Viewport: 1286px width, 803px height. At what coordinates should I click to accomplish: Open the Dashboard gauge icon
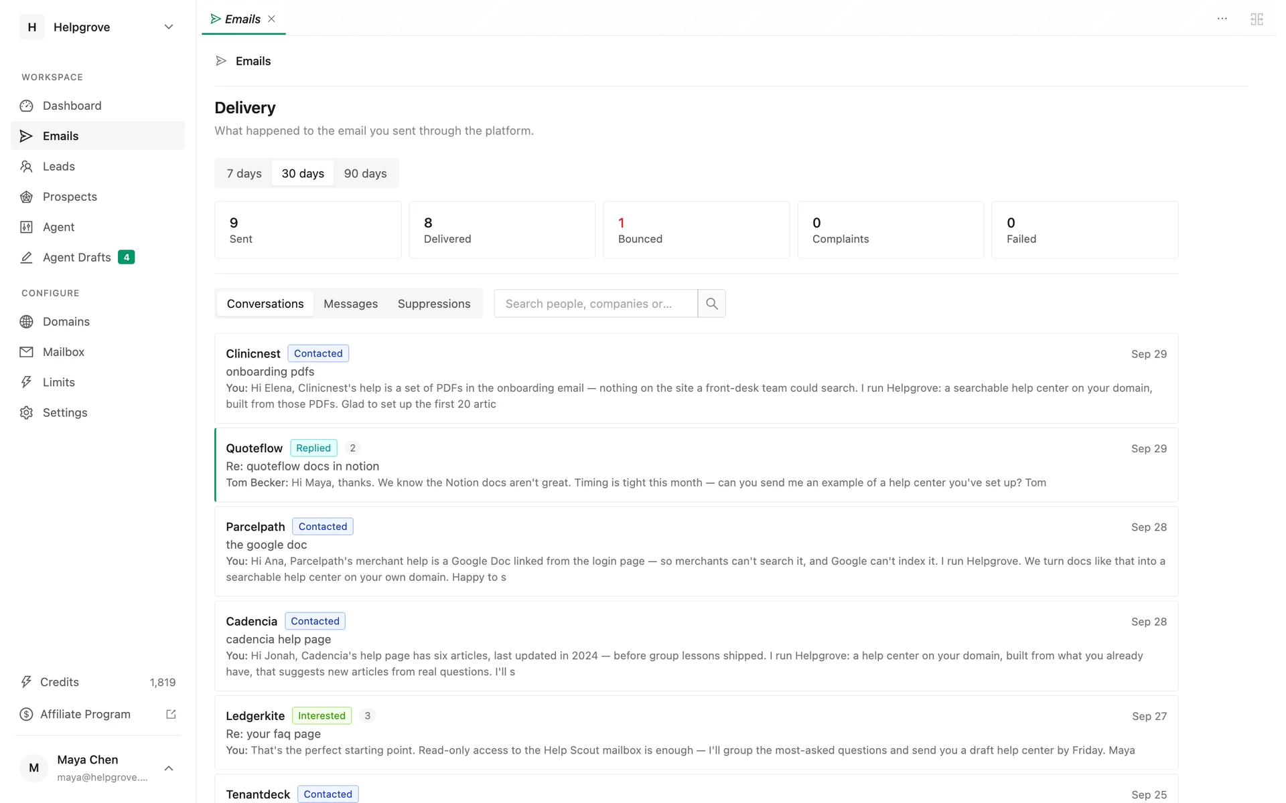click(26, 106)
